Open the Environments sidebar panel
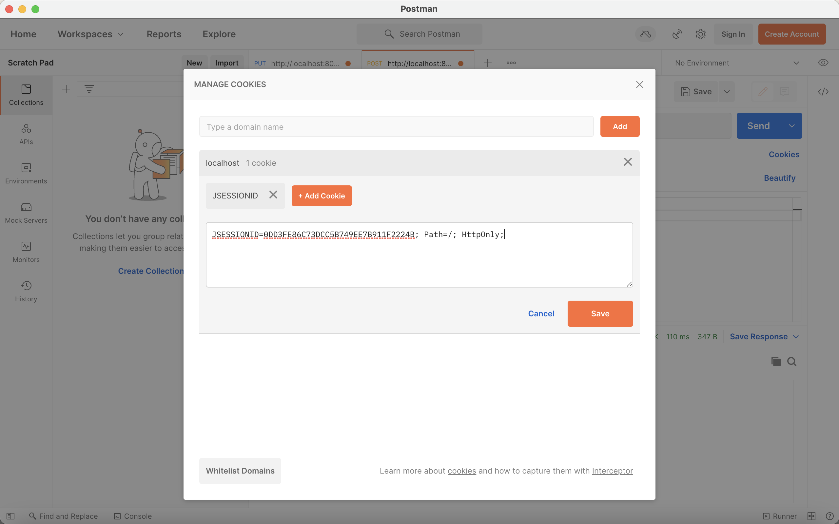The width and height of the screenshot is (839, 524). (x=26, y=173)
